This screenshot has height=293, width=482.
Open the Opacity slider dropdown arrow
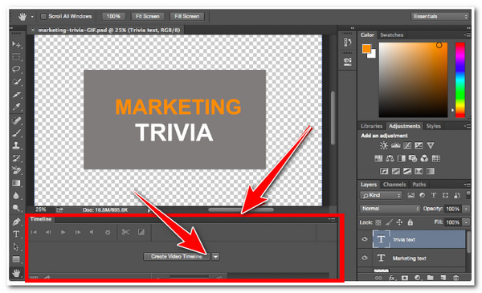(x=467, y=209)
